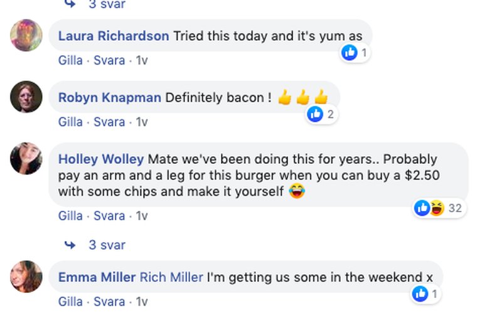Open Rich Miller tagged profile link
Image resolution: width=502 pixels, height=315 pixels.
coord(171,277)
